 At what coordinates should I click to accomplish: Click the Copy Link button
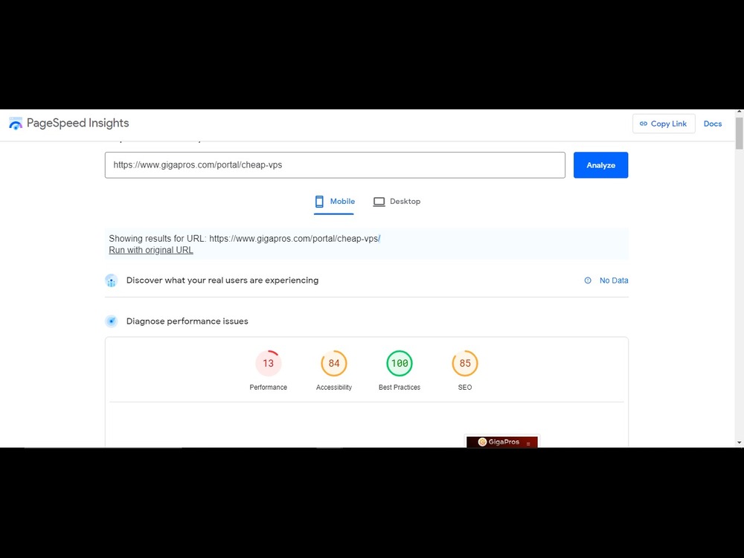tap(664, 124)
